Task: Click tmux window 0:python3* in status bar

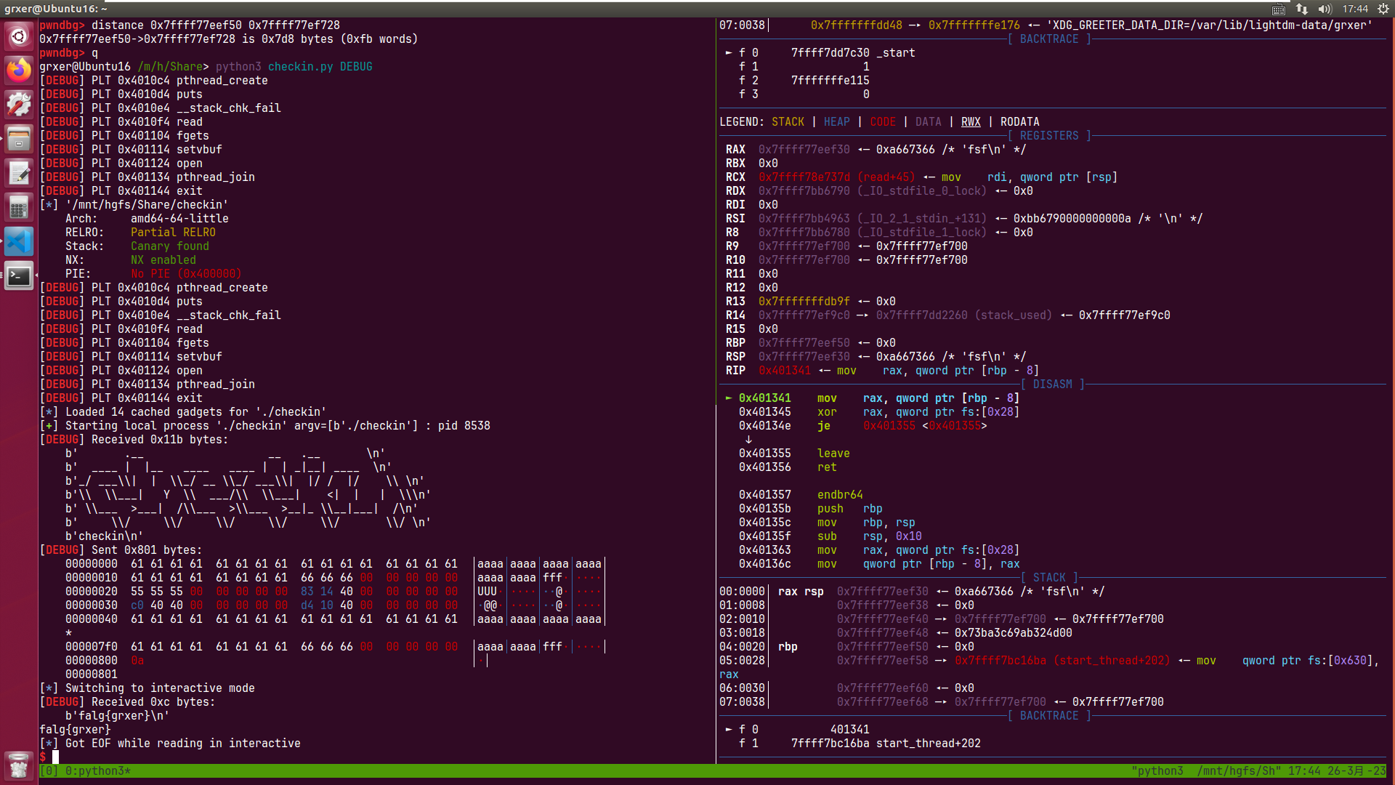Action: coord(98,771)
